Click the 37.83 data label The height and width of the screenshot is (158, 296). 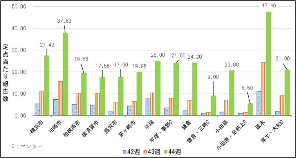[64, 21]
